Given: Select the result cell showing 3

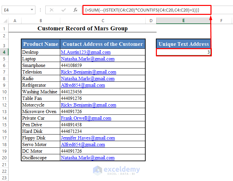Looking at the screenshot, I should point(183,52).
